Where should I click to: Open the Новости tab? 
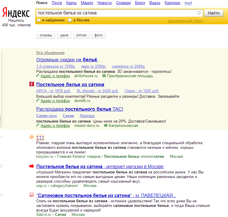point(105,3)
